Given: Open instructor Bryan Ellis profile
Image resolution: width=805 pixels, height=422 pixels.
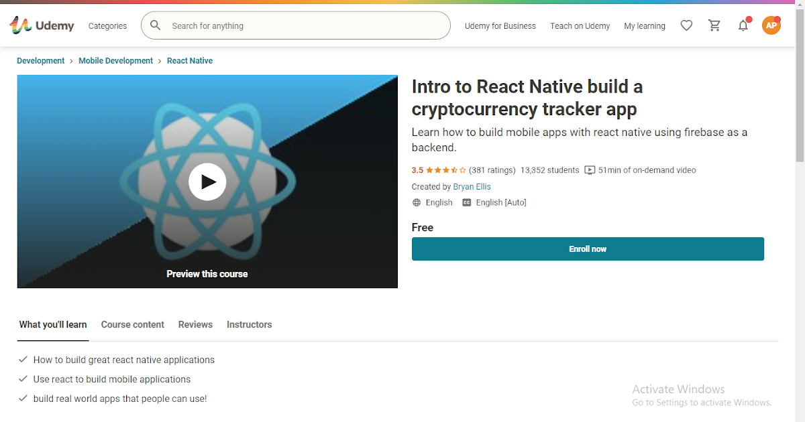Looking at the screenshot, I should 472,187.
